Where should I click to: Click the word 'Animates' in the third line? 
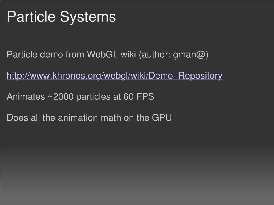click(x=26, y=96)
